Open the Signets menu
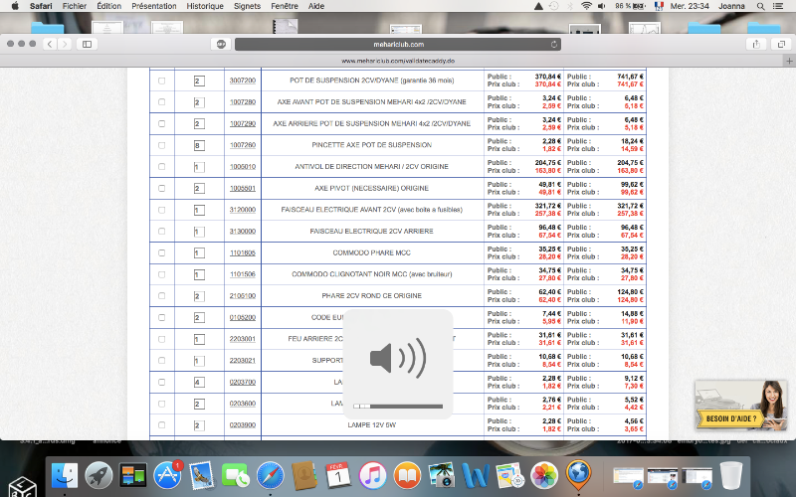Viewport: 796px width, 497px height. point(249,6)
